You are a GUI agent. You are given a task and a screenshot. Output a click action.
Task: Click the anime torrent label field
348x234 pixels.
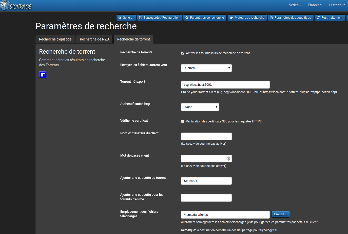[x=206, y=198]
